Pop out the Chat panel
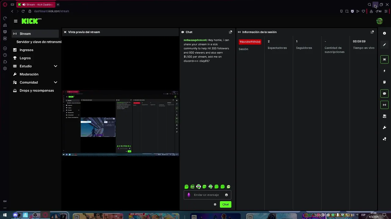 (x=230, y=32)
